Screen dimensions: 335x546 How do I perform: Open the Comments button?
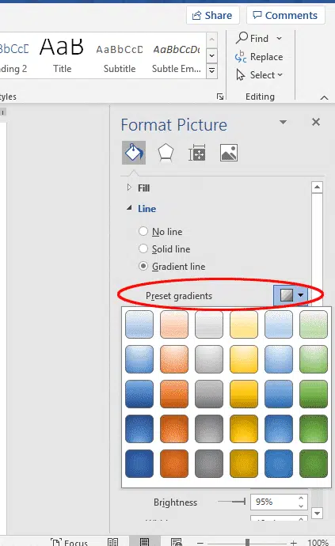pos(285,15)
